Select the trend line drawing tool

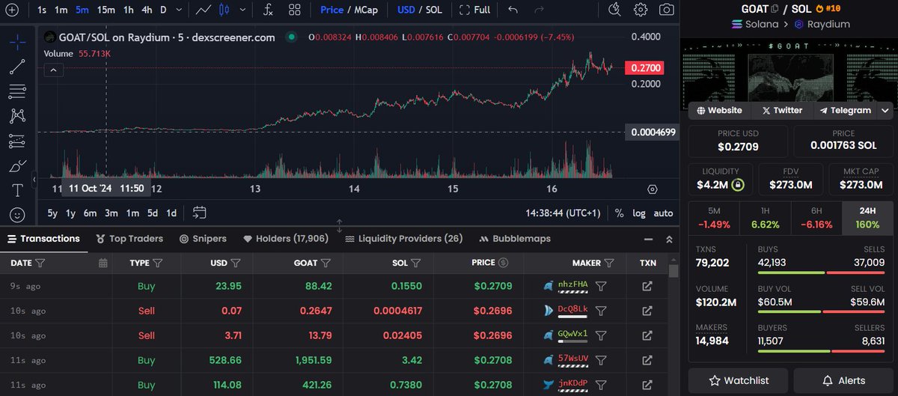click(17, 67)
